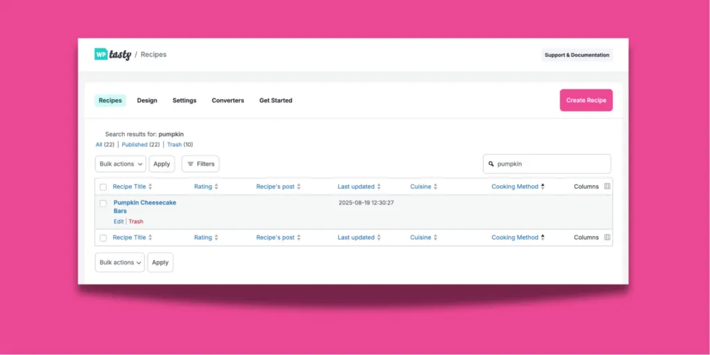Image resolution: width=710 pixels, height=355 pixels.
Task: Sort by Last updated in footer
Action: tap(356, 238)
